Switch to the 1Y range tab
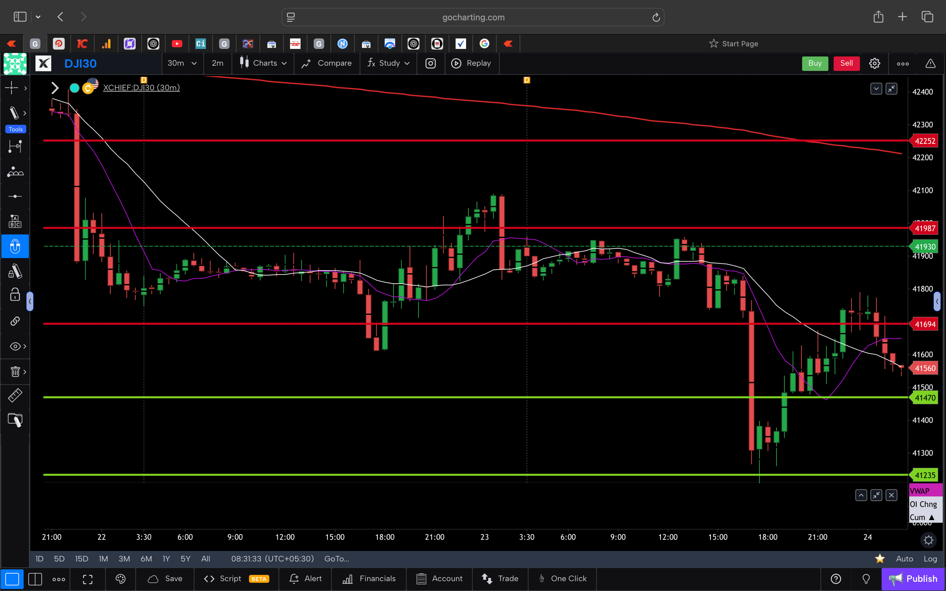The width and height of the screenshot is (946, 591). click(x=165, y=559)
